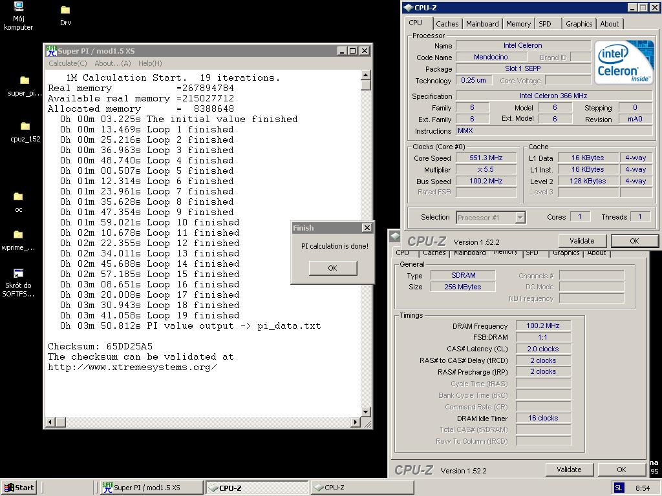Click Validate in the top CPU-Z window
662x496 pixels.
point(582,242)
